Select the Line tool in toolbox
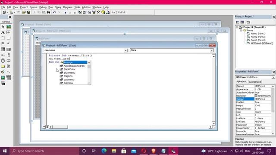The width and height of the screenshot is (276, 155). click(9, 72)
